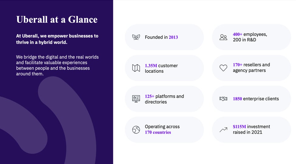This screenshot has height=164, width=296.
Task: Click the monitor dashboard icon
Action: (x=136, y=99)
